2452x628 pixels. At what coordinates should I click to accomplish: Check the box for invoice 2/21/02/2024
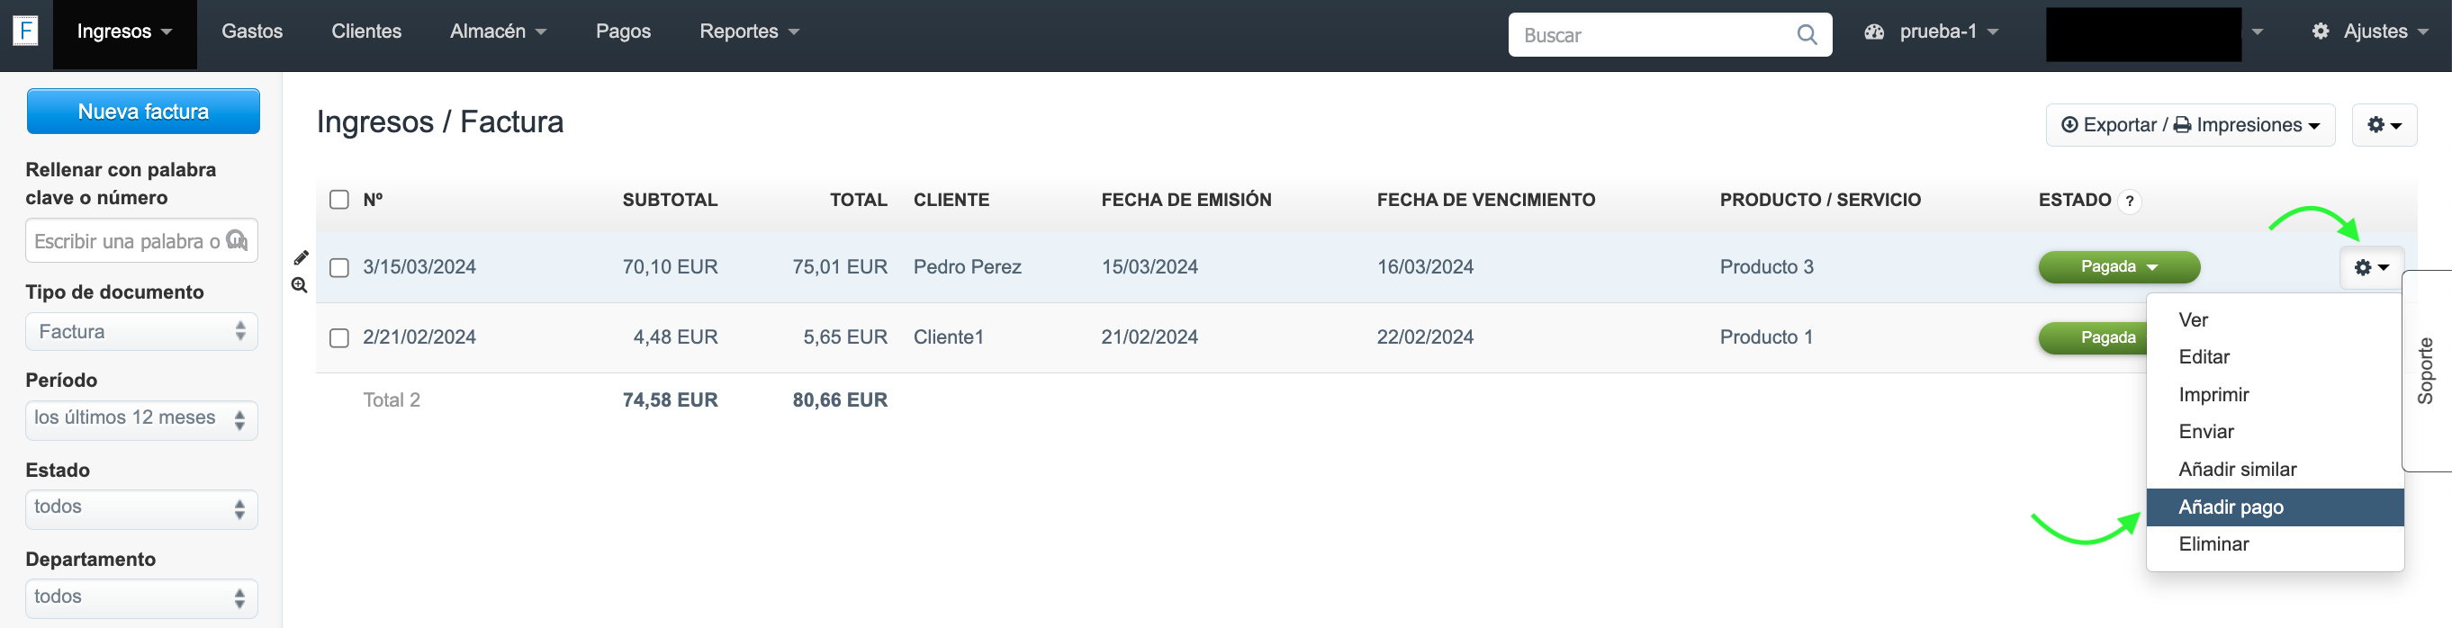tap(338, 337)
